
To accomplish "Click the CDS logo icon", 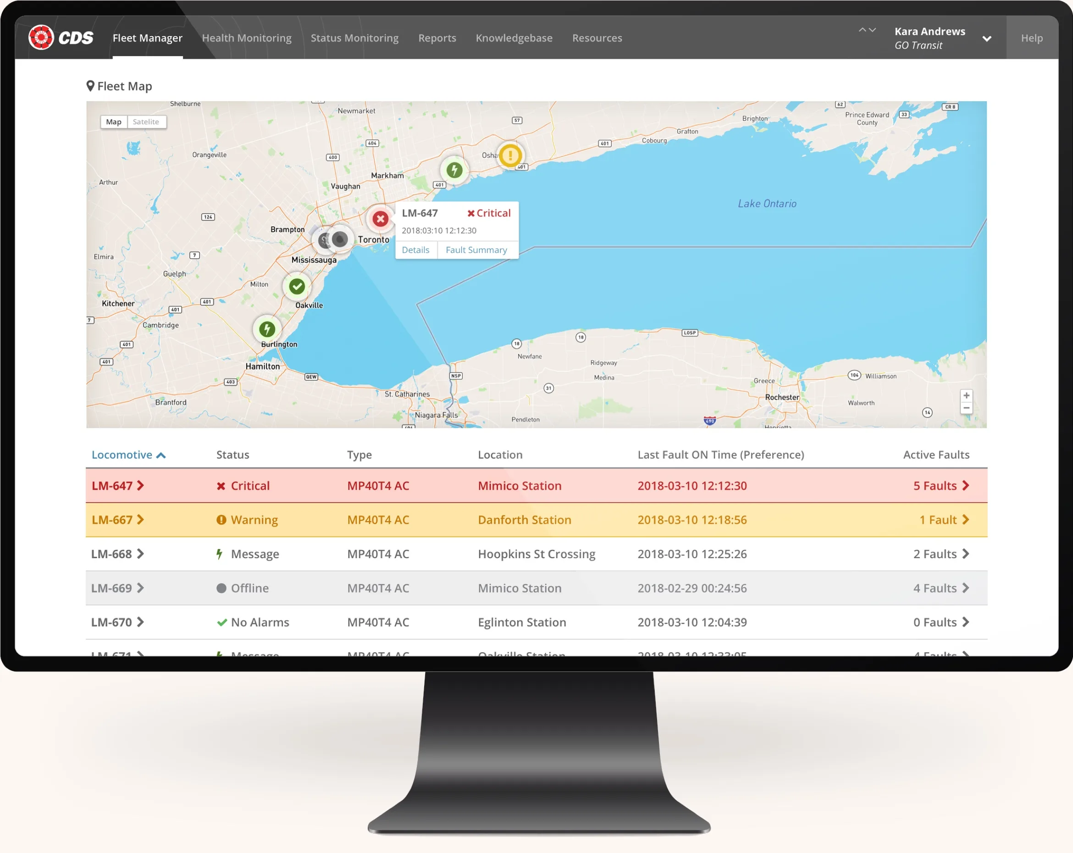I will (x=41, y=38).
